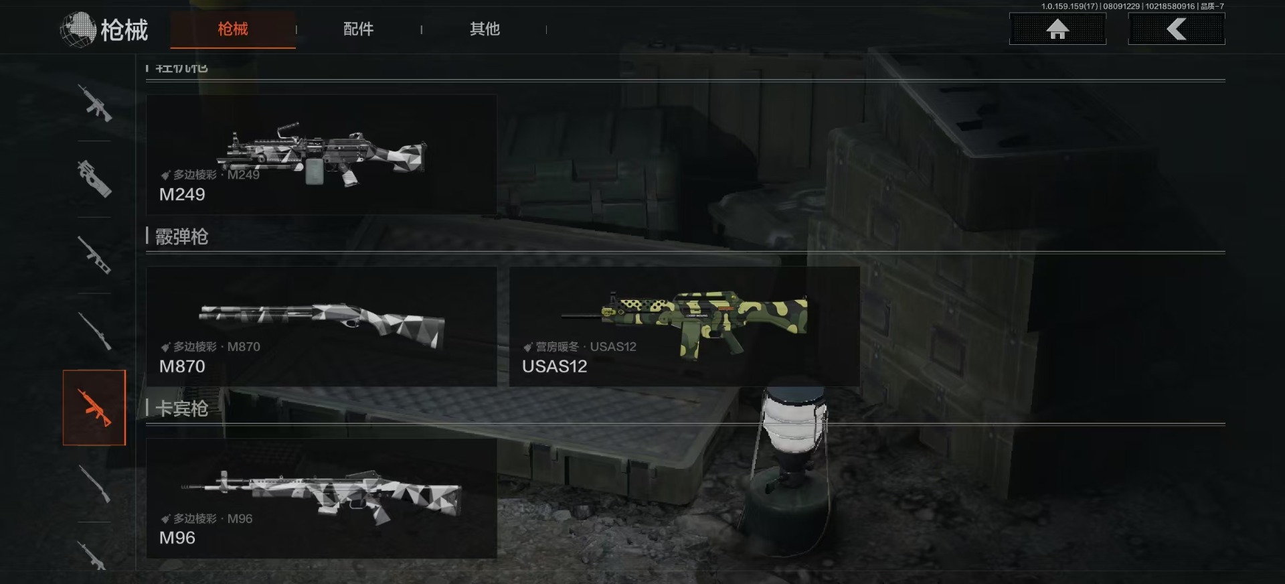Click the 卡宾枪 section header
The image size is (1285, 584).
[181, 409]
